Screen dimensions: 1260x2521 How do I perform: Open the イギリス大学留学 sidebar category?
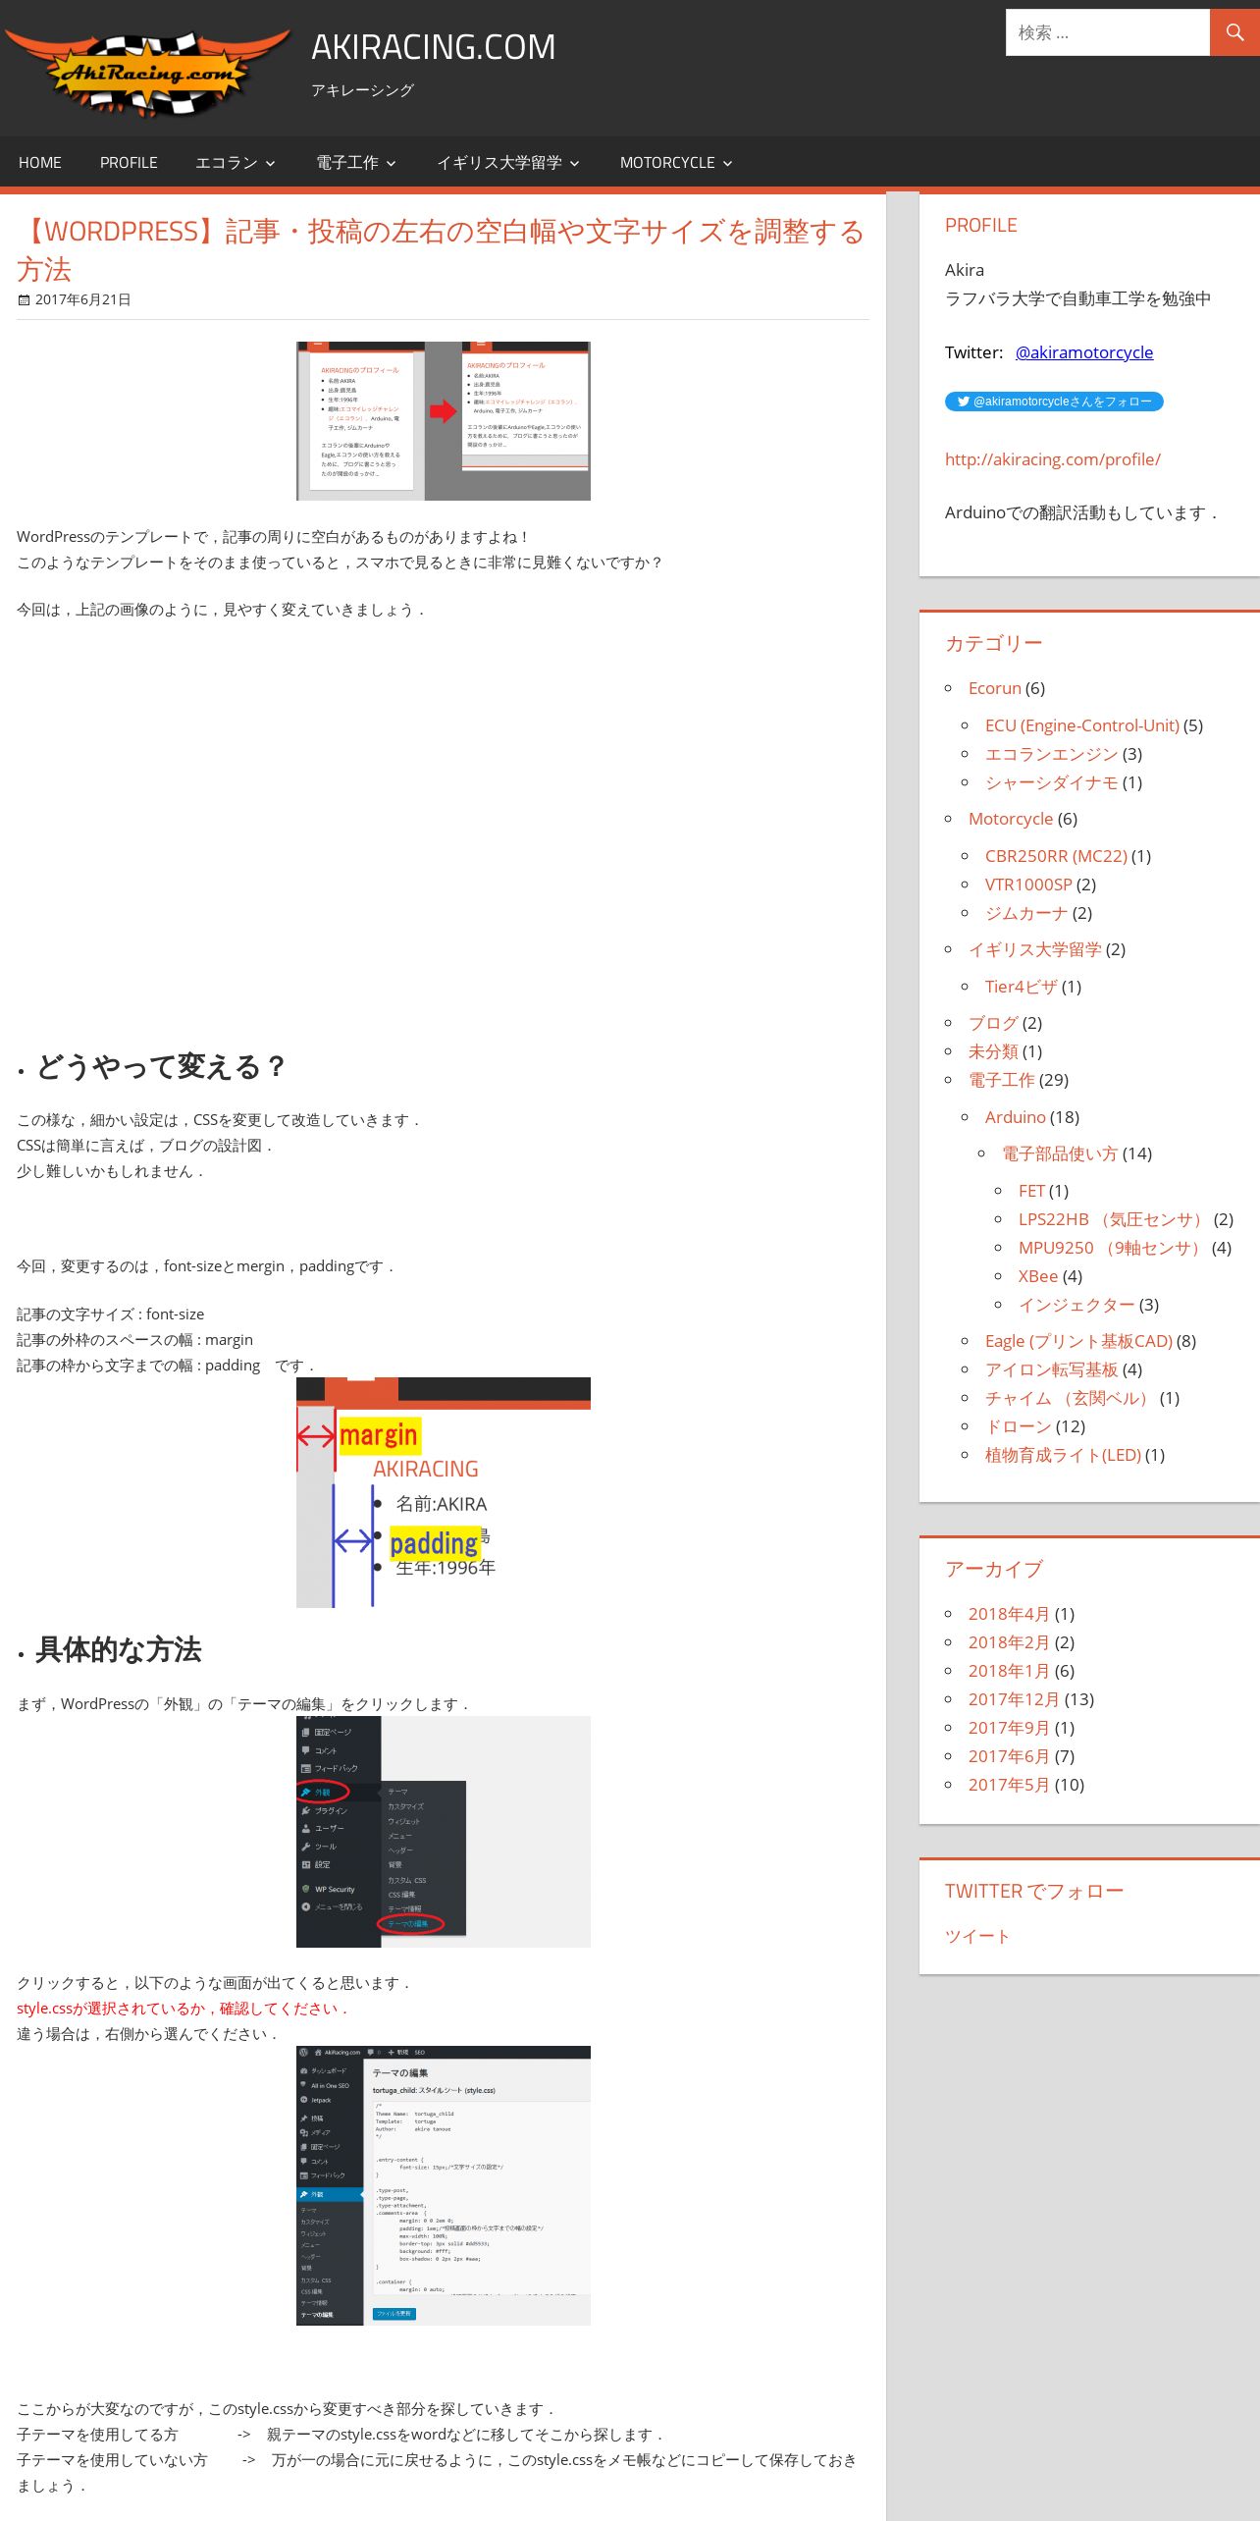coord(1035,949)
